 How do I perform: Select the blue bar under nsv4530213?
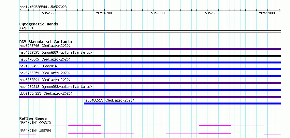tap(150, 90)
